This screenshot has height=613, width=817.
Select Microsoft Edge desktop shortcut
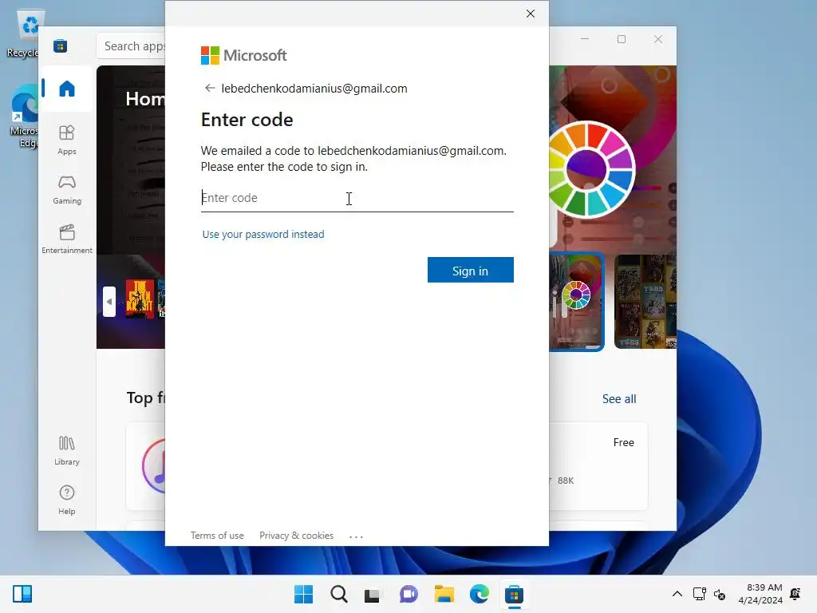coord(25,116)
